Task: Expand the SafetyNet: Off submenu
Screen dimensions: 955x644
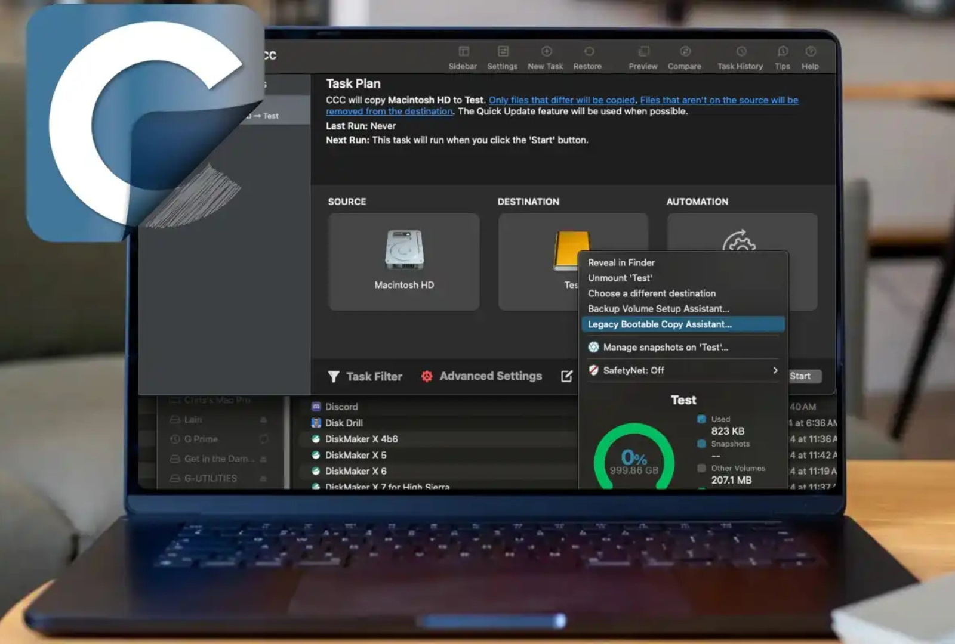Action: click(x=683, y=370)
